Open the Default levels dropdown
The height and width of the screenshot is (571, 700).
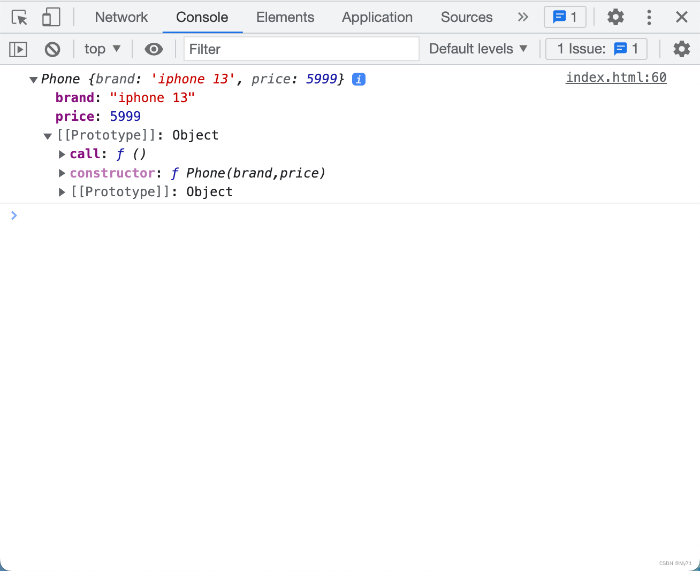[478, 49]
